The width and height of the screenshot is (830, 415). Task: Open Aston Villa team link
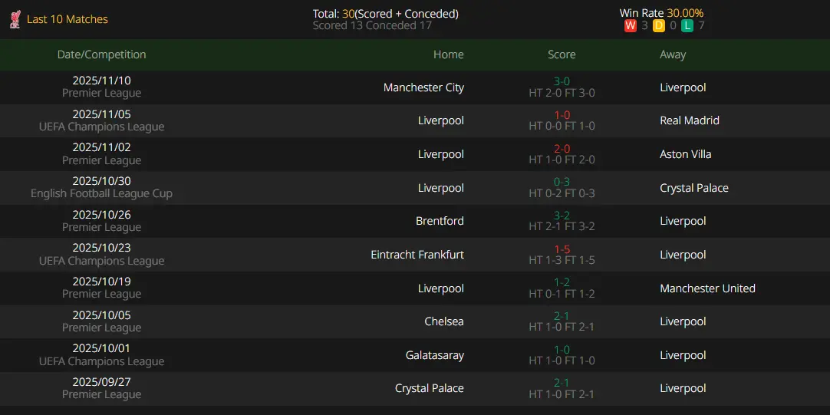pos(686,154)
